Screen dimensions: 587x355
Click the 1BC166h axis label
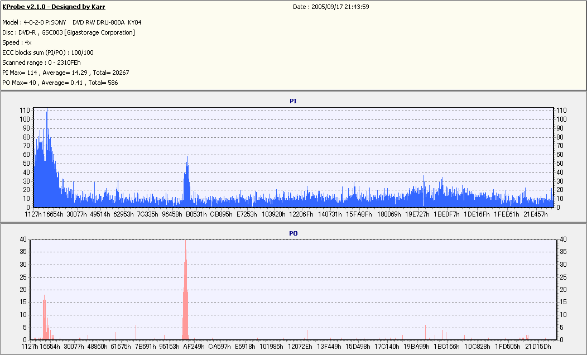[446, 347]
